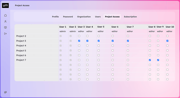This screenshot has width=180, height=98.
Task: Click the Project 4 row label
Action: [21, 46]
